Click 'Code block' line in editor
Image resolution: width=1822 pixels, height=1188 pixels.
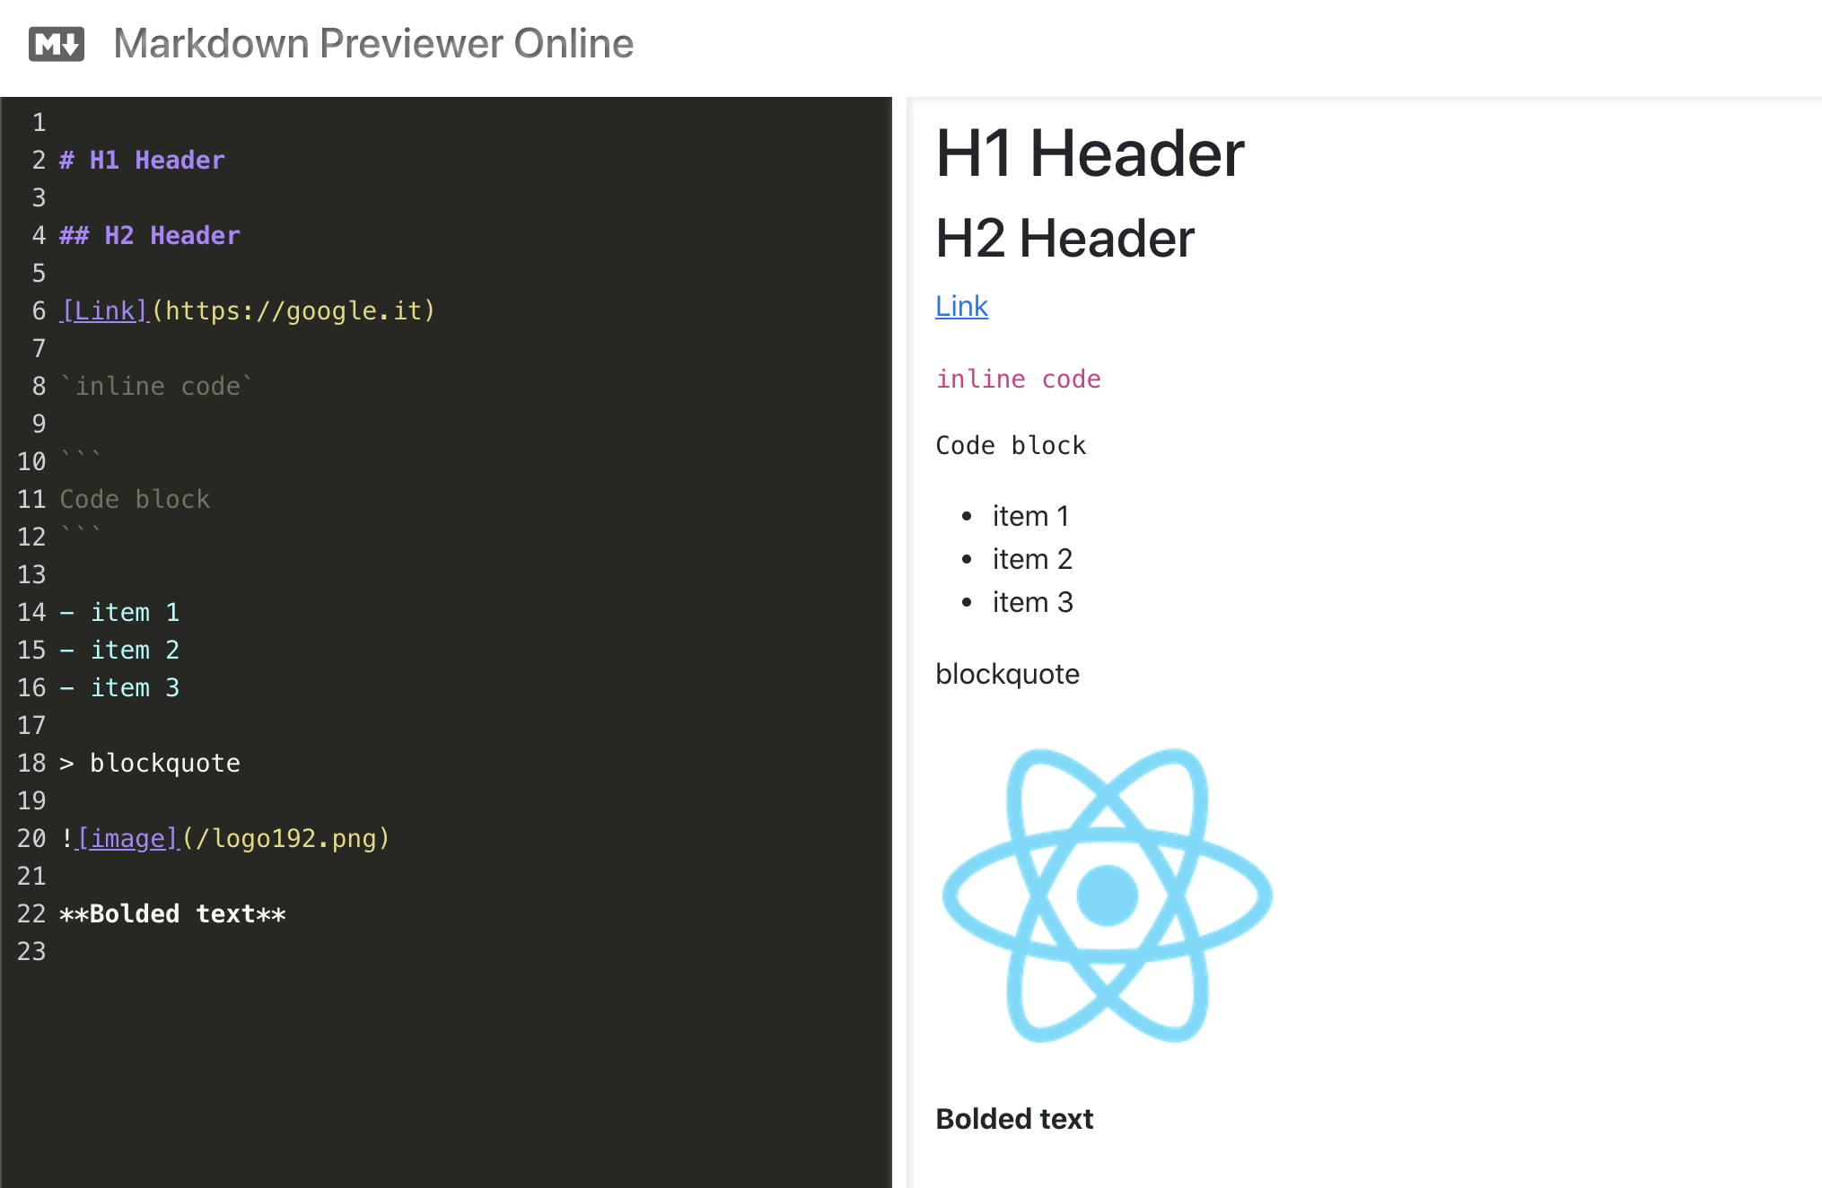click(x=135, y=499)
